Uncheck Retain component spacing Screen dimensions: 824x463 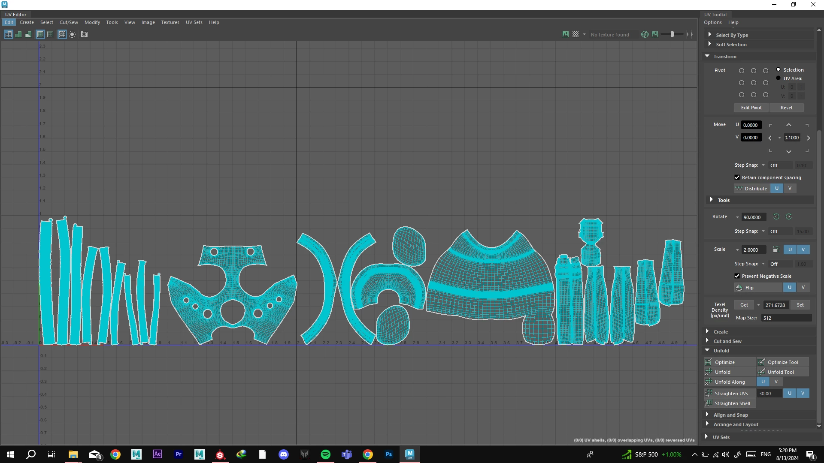737,177
